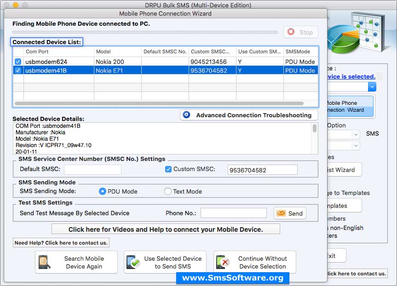Click Manufacturer :Nokia line in details
The height and width of the screenshot is (286, 397).
point(40,132)
